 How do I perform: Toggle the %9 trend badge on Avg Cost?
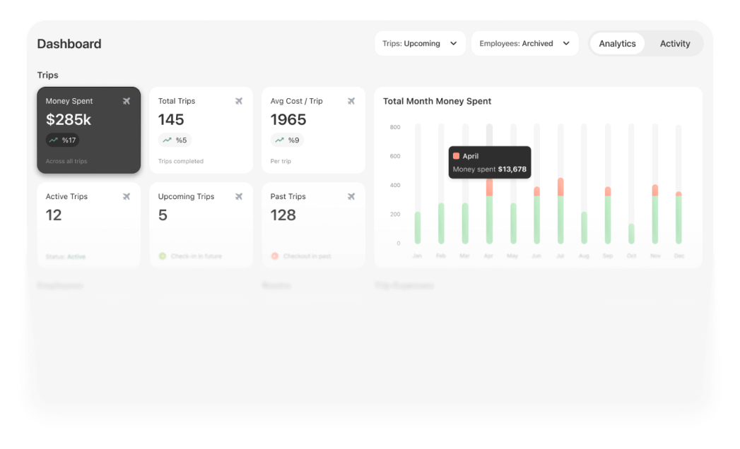coord(287,140)
